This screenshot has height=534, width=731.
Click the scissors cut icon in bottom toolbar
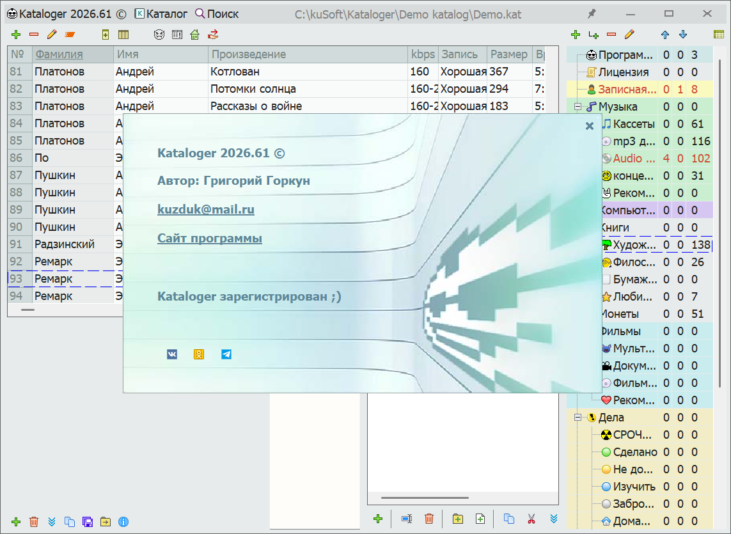[531, 519]
